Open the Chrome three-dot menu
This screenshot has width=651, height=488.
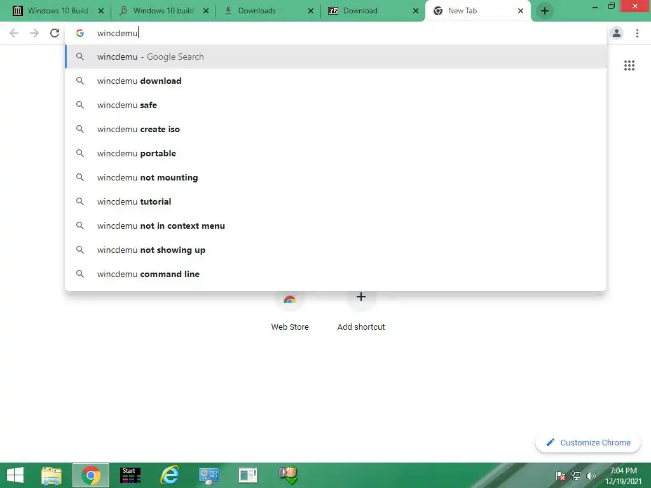point(637,33)
